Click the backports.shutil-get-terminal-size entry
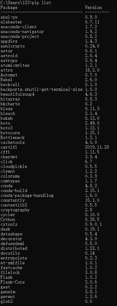117x306 pixels. [42, 89]
